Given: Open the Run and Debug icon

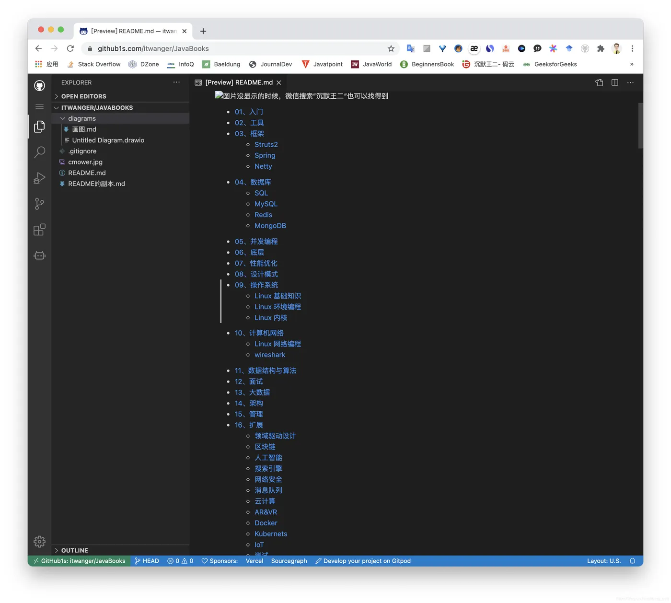Looking at the screenshot, I should pos(40,178).
